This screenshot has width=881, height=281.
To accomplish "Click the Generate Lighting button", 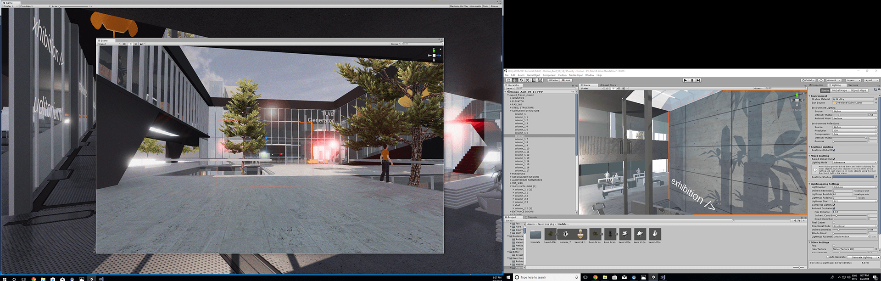I will point(862,258).
